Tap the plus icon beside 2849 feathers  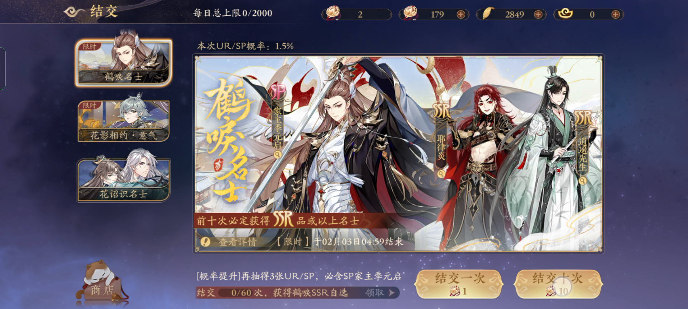tap(538, 14)
